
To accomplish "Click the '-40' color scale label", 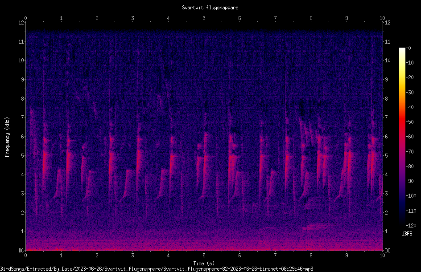I will [409, 107].
